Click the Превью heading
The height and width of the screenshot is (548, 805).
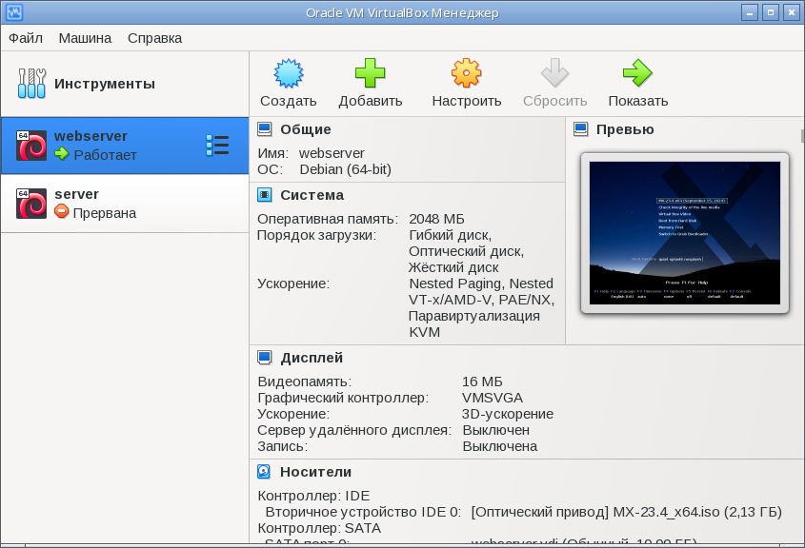coord(625,129)
